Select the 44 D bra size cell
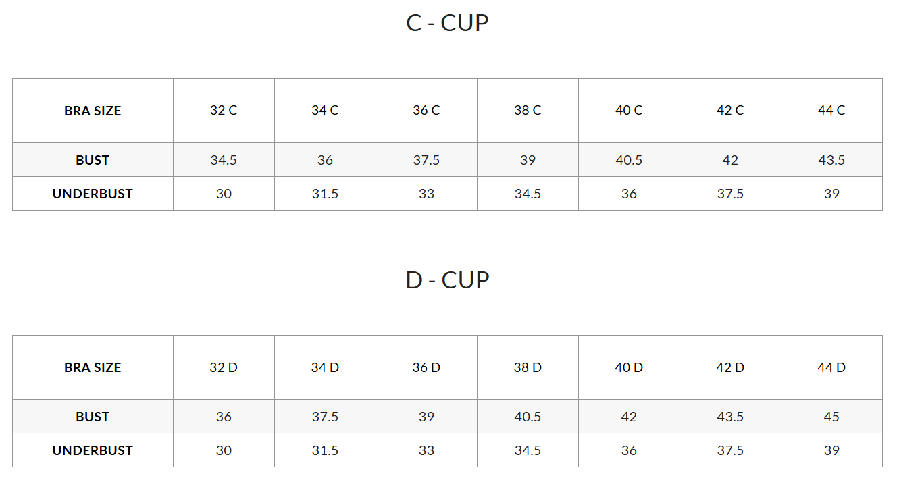 pos(831,367)
